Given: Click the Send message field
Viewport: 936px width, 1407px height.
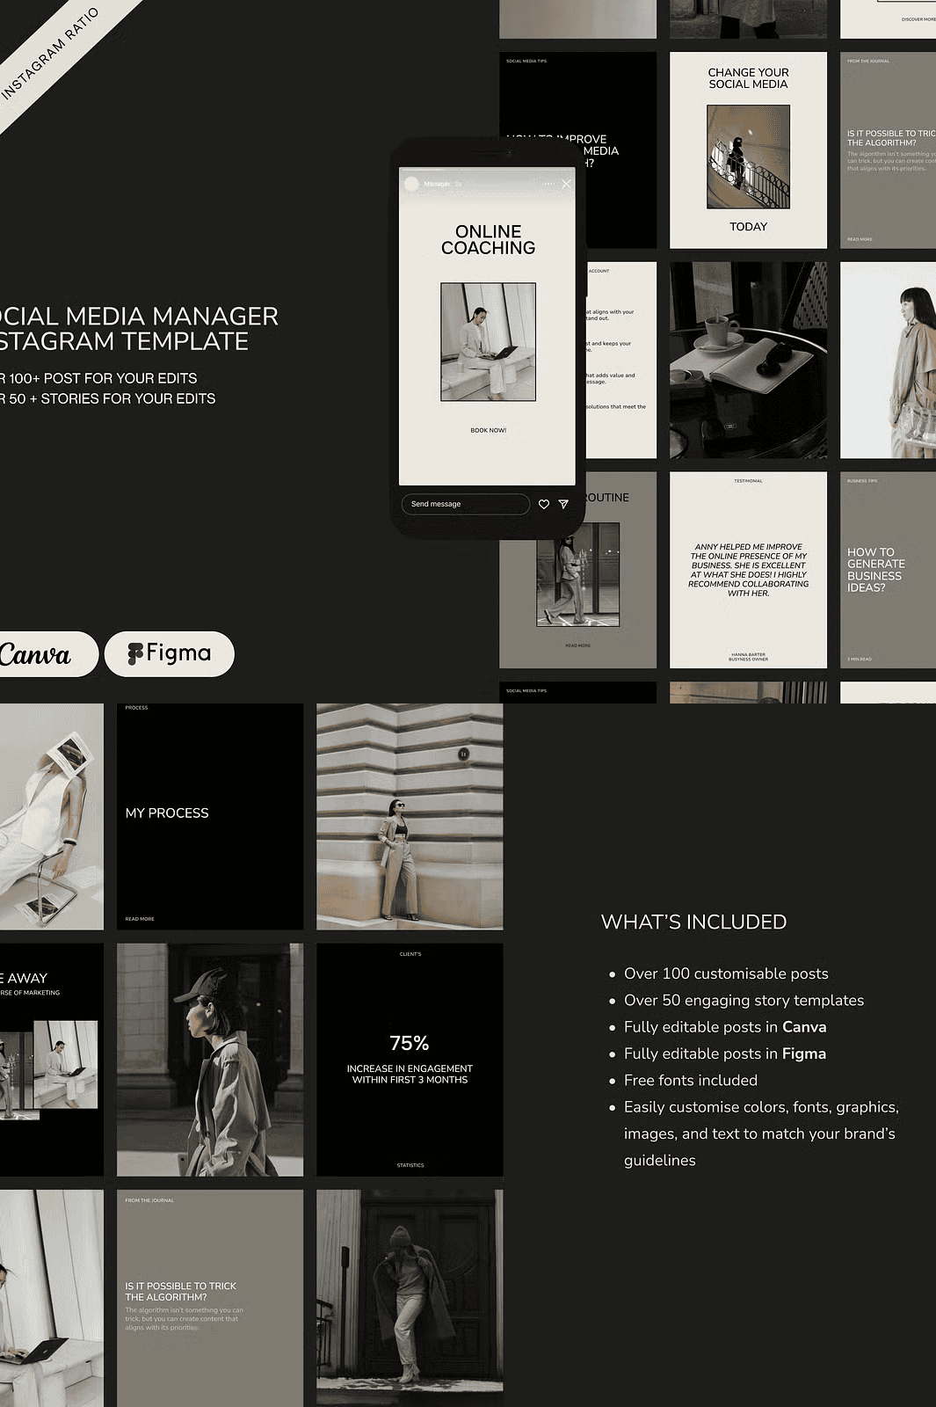Looking at the screenshot, I should click(466, 504).
